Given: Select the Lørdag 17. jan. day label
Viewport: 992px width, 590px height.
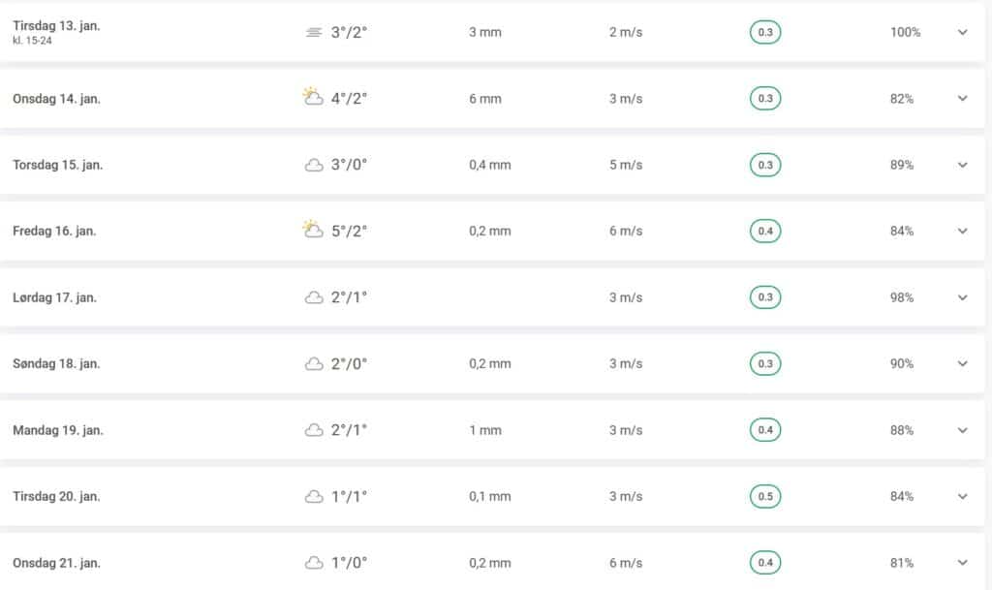Looking at the screenshot, I should click(54, 297).
